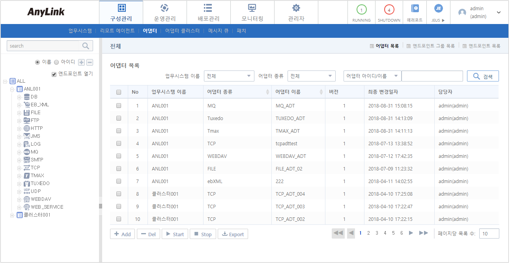This screenshot has height=263, width=510.
Task: Click the minus icon to collapse all tree nodes
Action: click(90, 62)
